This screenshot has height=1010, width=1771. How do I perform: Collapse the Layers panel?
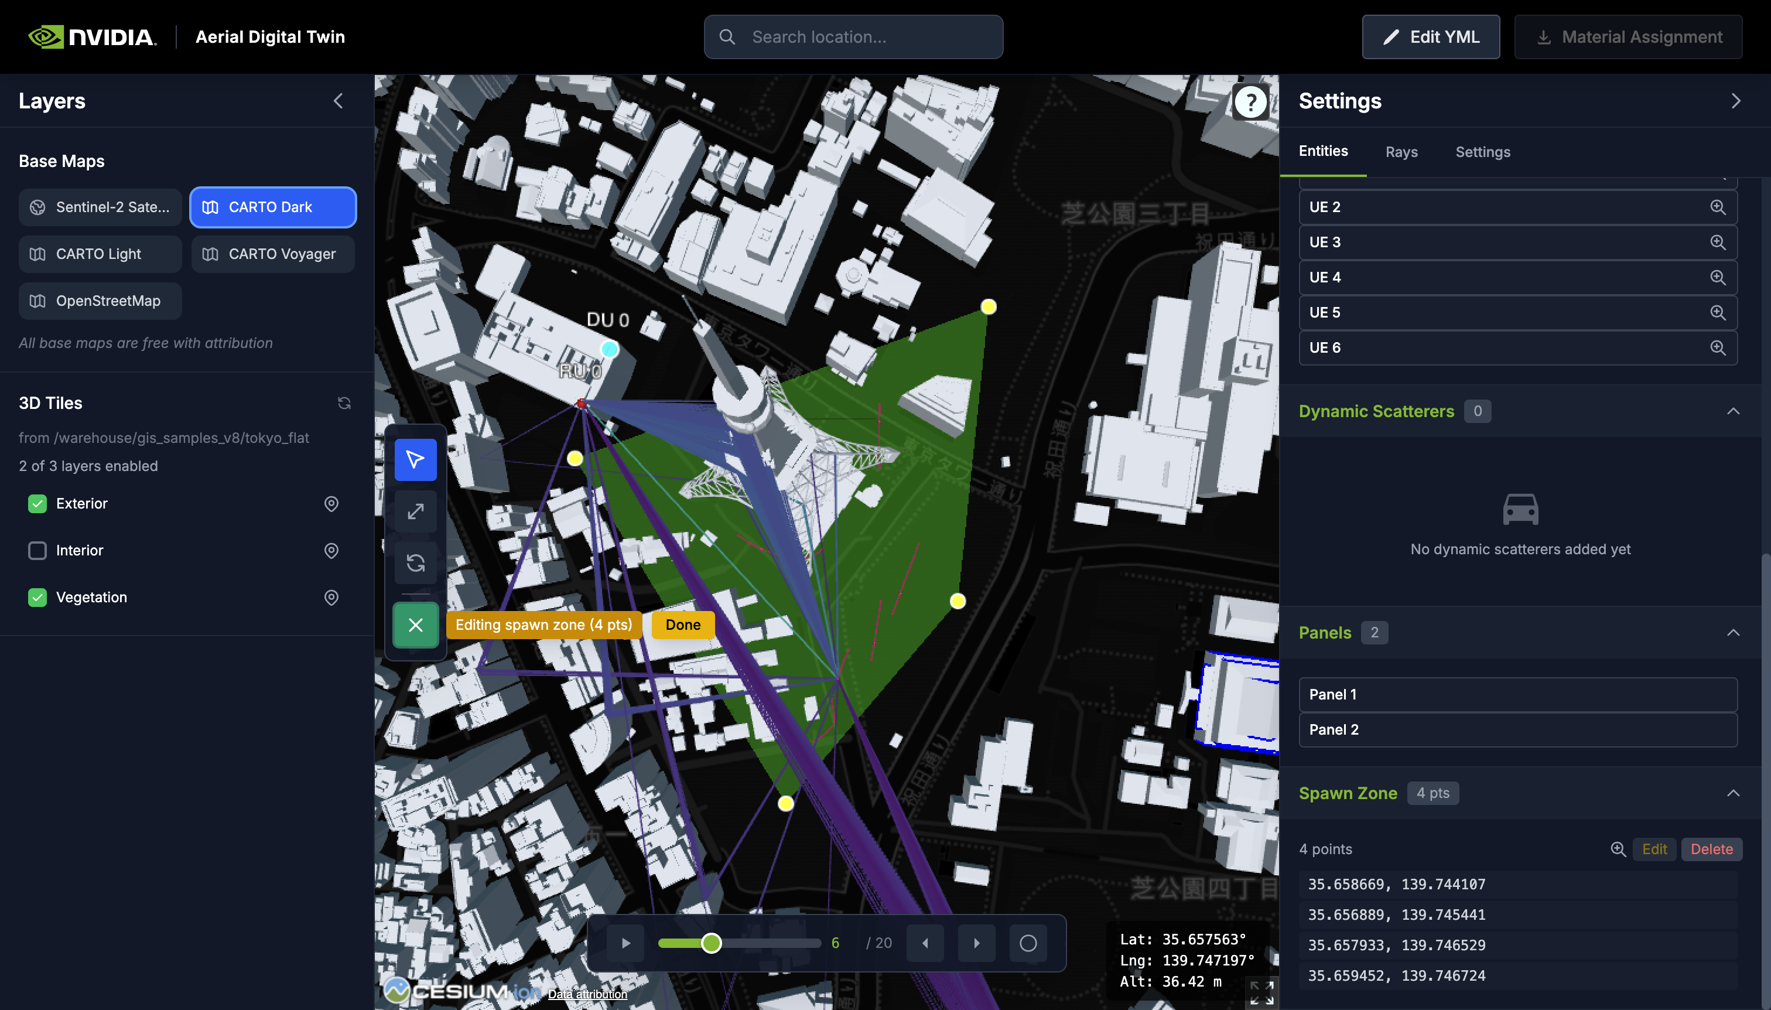[x=339, y=101]
